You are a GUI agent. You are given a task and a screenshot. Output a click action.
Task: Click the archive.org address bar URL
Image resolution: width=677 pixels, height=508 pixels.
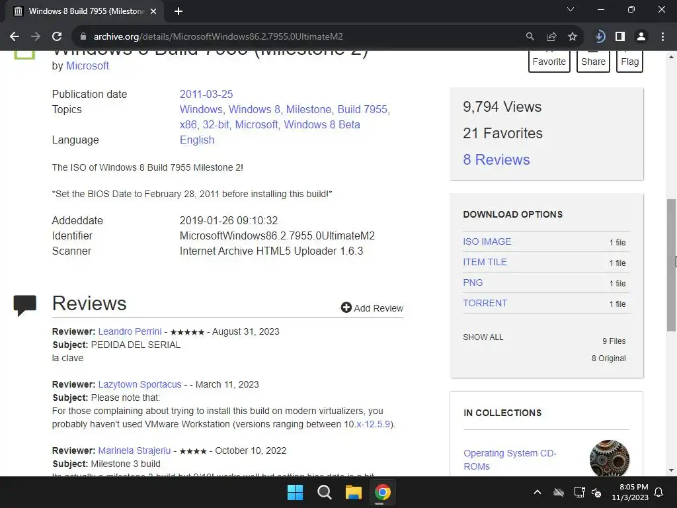(x=218, y=37)
